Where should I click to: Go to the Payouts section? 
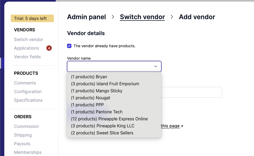(x=22, y=144)
